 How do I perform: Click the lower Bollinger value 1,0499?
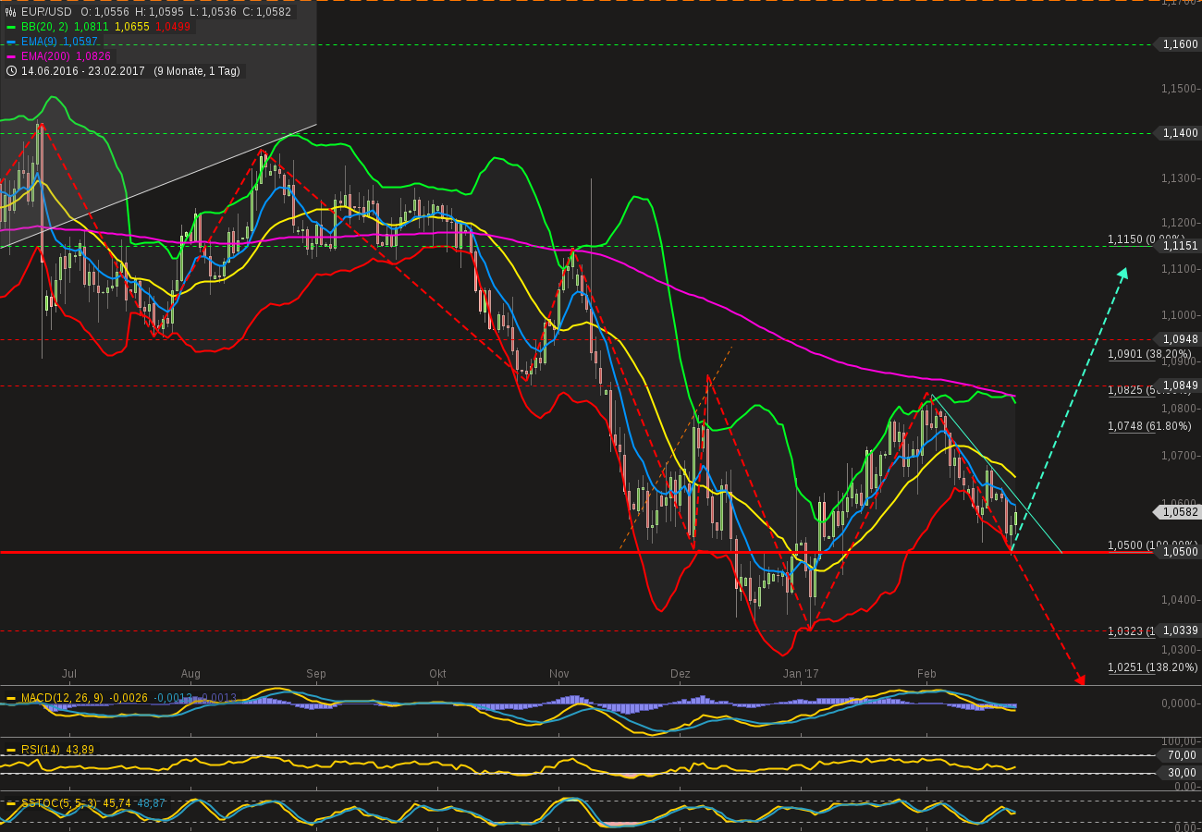(x=173, y=27)
